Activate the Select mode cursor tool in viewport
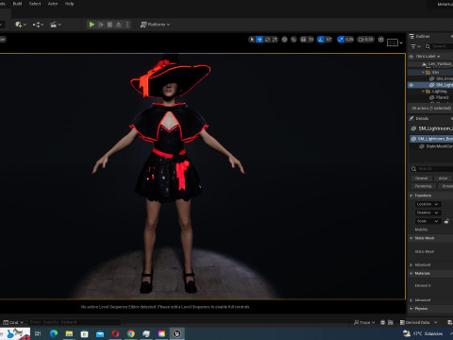The height and width of the screenshot is (340, 453). [252, 40]
